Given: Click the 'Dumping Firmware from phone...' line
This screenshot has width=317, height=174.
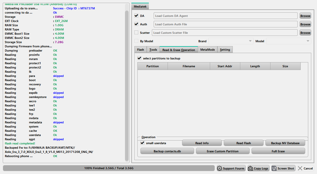Looking at the screenshot, I should tap(28, 46).
